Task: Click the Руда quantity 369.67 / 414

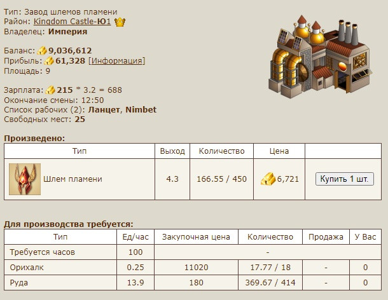Action: click(x=270, y=283)
